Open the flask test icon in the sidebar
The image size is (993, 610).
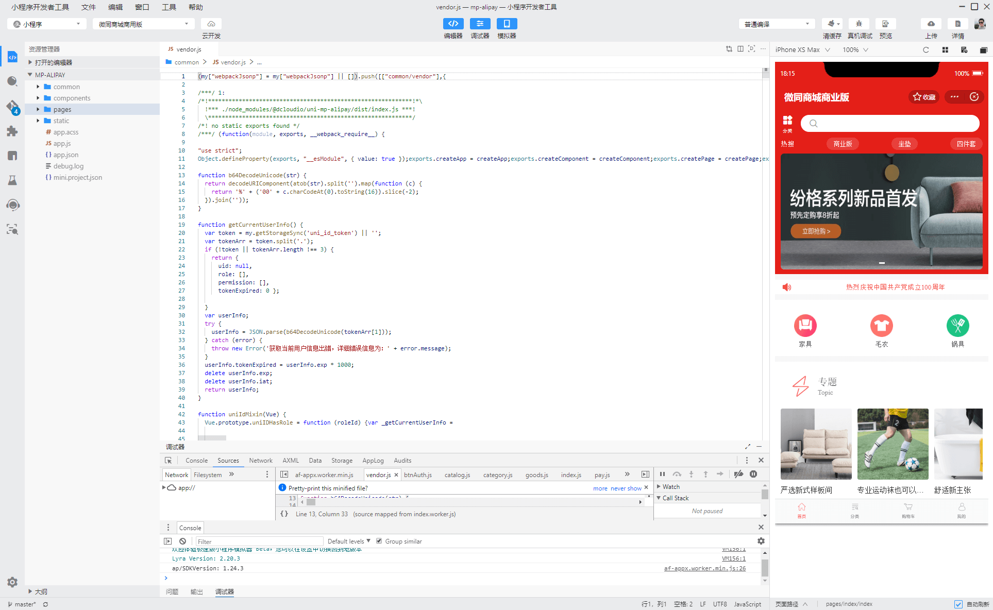[12, 180]
